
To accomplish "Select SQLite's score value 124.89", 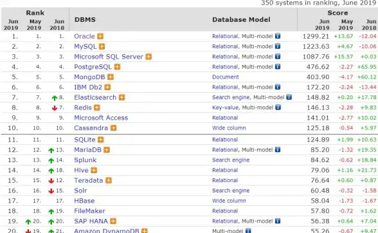I will tap(318, 140).
